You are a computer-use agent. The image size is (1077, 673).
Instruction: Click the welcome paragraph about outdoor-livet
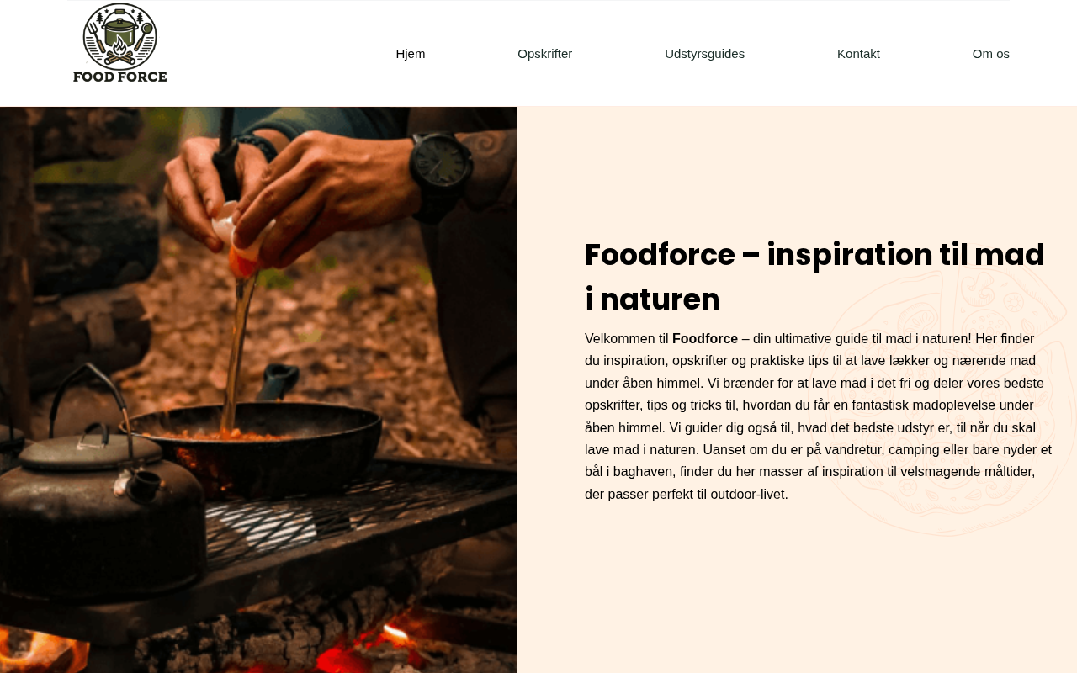point(818,416)
